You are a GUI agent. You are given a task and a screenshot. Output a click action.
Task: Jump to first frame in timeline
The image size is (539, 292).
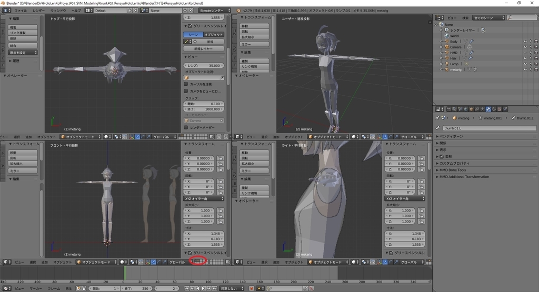coord(187,288)
